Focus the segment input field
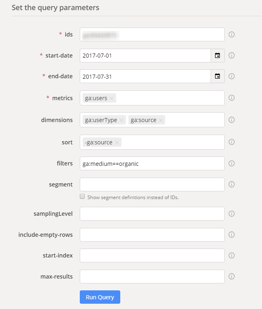Image resolution: width=262 pixels, height=309 pixels. pyautogui.click(x=152, y=185)
